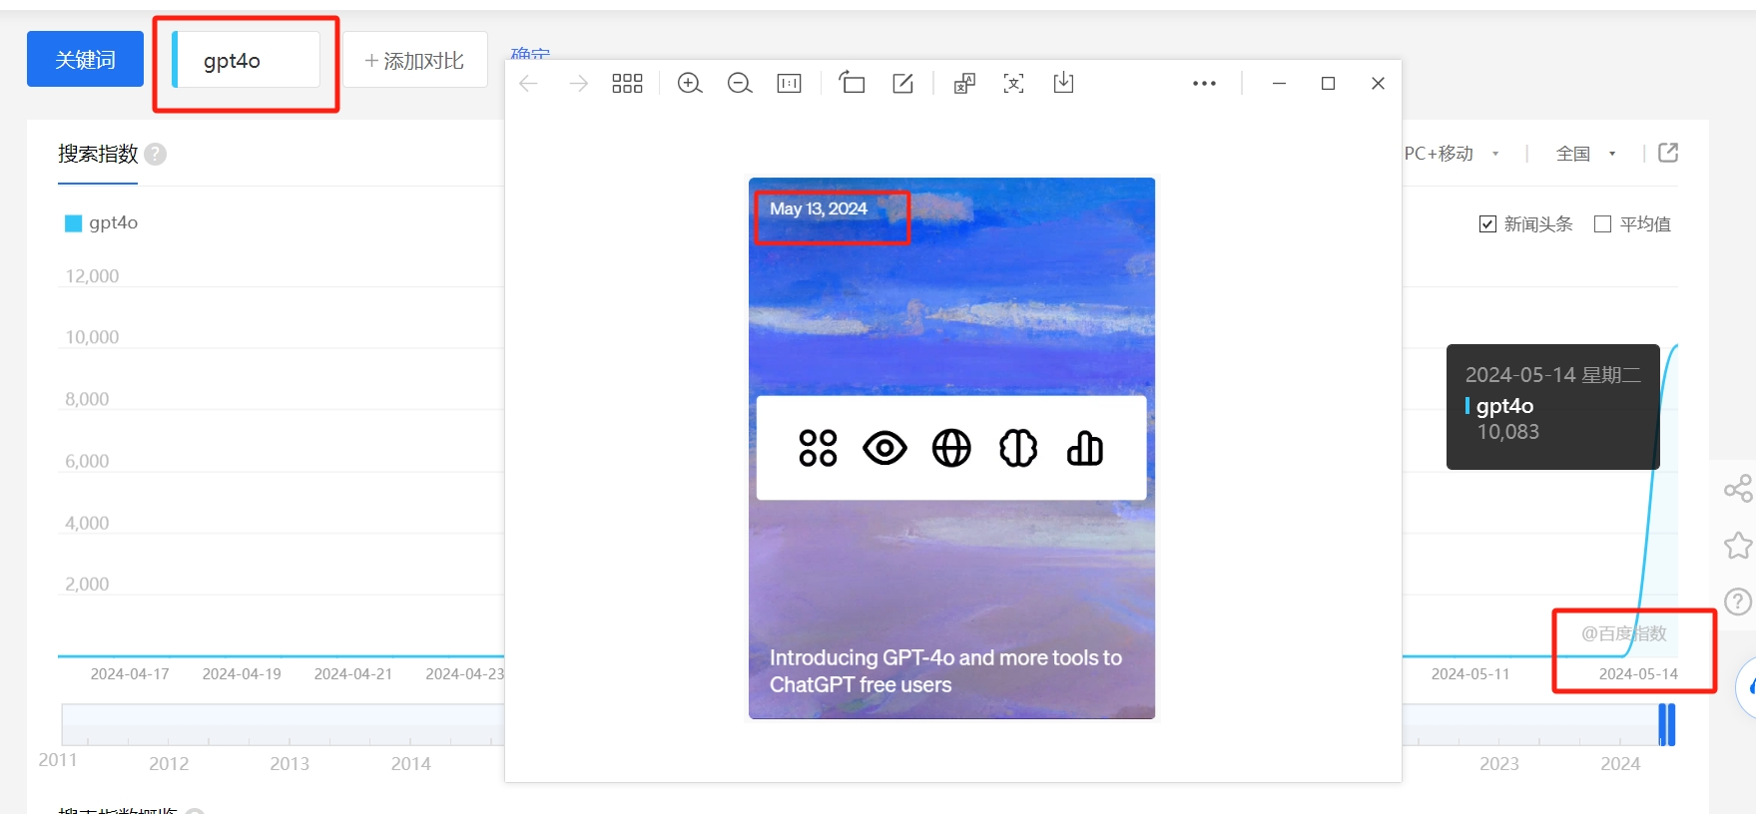Image resolution: width=1756 pixels, height=814 pixels.
Task: Click the 添加对比 button
Action: [x=415, y=60]
